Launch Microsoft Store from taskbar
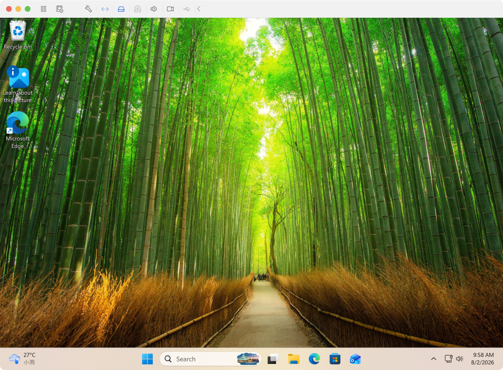 coord(335,359)
